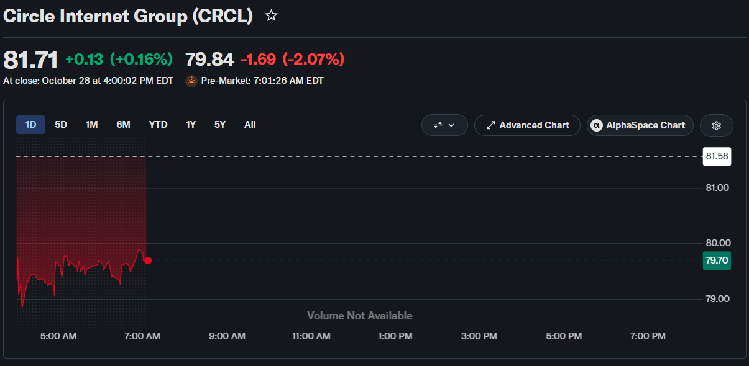Show the 6M chart range
The image size is (749, 366).
coord(123,125)
